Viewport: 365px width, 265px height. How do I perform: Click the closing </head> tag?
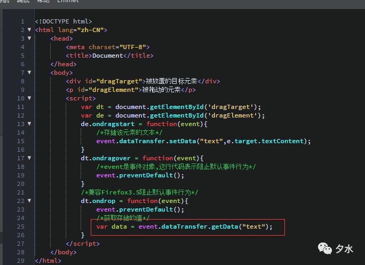64,64
